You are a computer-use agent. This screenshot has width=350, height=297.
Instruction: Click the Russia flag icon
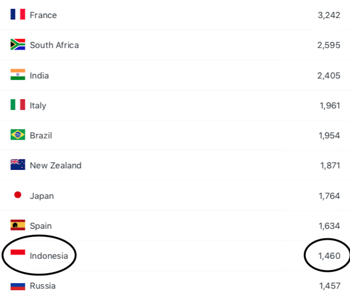(x=17, y=286)
